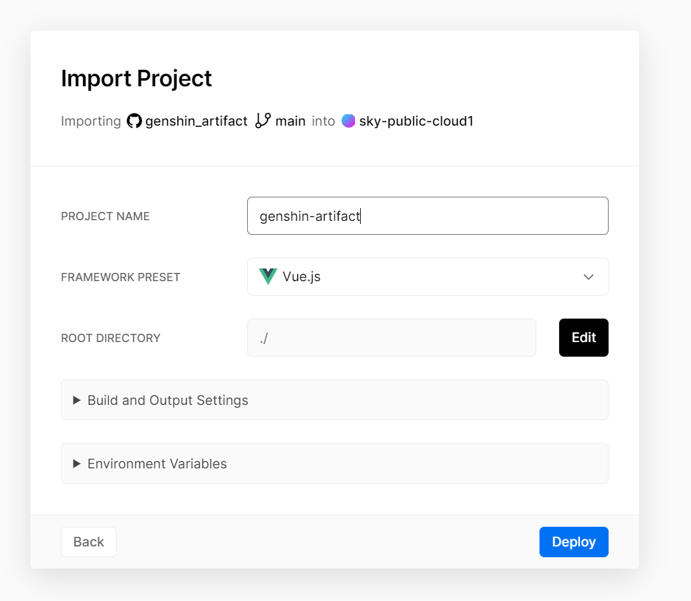Expand the Environment Variables triangle

point(77,464)
